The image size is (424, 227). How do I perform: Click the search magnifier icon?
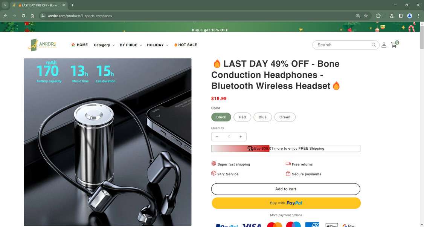click(374, 45)
